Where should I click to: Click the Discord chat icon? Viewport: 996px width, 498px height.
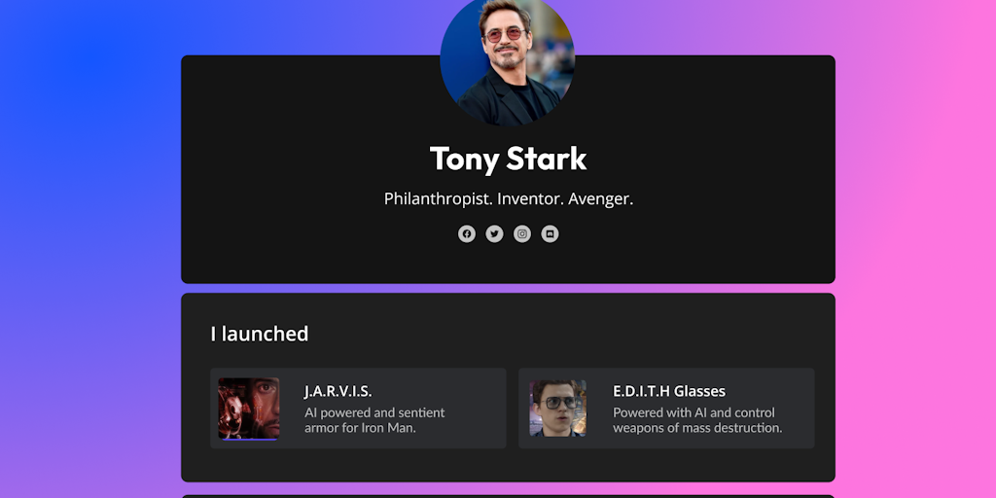coord(550,233)
